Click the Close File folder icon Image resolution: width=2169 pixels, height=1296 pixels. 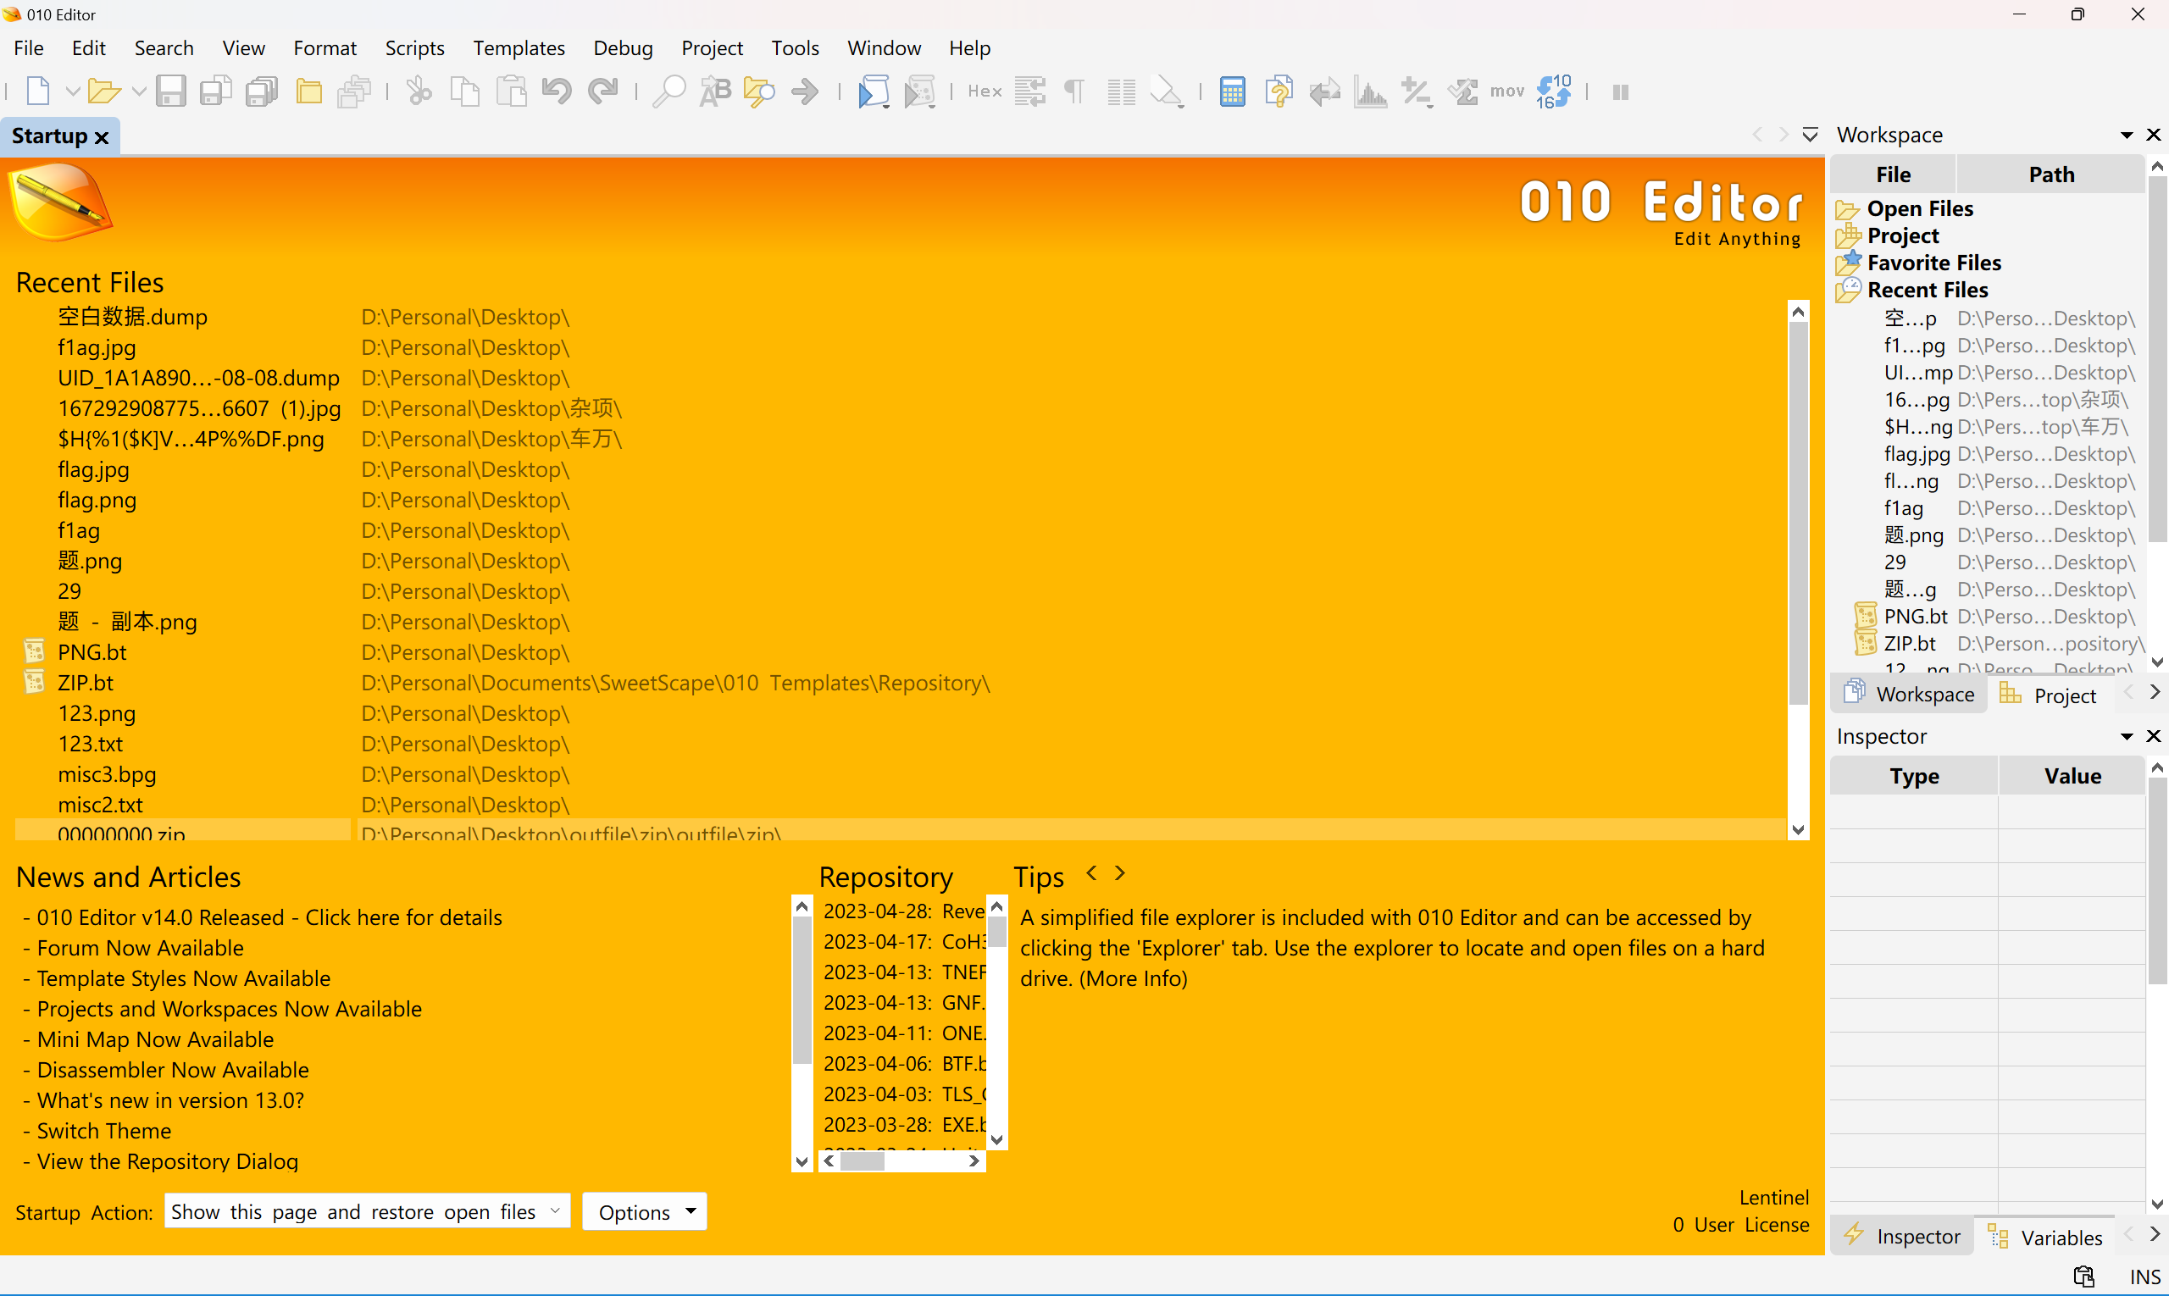308,91
